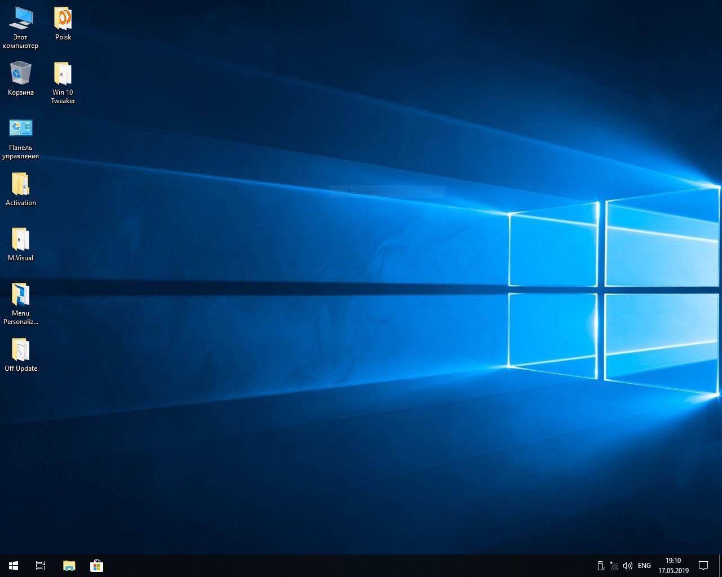Select the Этот компьютер desktop icon

pyautogui.click(x=20, y=28)
